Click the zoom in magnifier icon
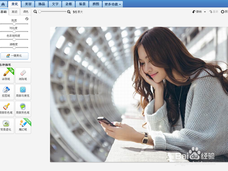The width and height of the screenshot is (228, 171). [69, 12]
